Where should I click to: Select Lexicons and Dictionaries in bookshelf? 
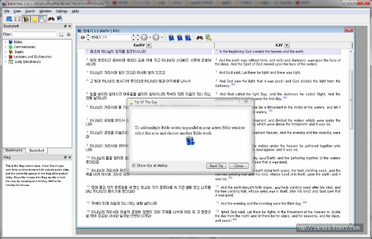[x=33, y=56]
